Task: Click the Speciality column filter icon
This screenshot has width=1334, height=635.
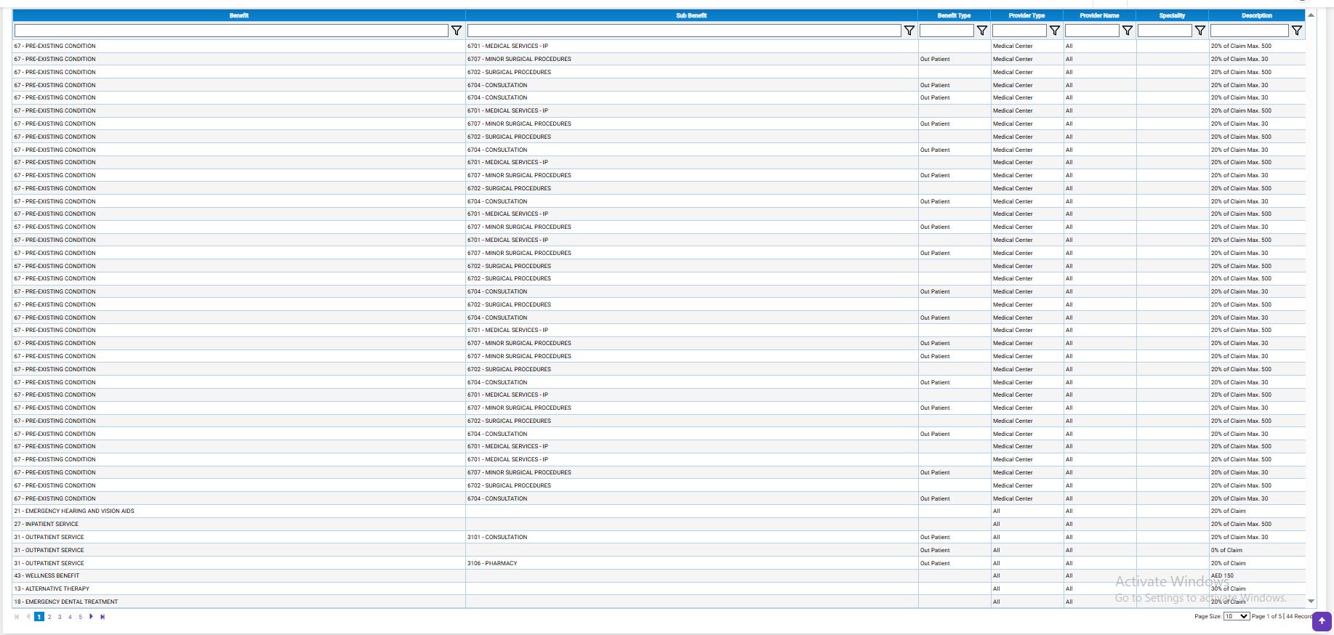Action: point(1200,31)
